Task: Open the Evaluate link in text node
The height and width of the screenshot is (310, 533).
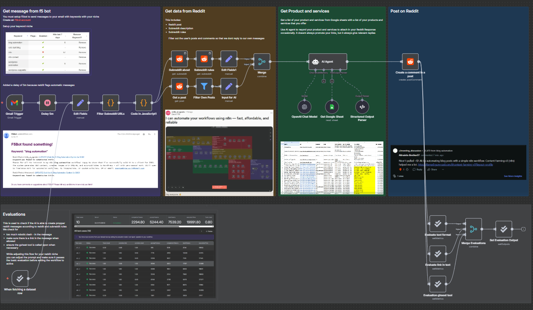Action: (437, 254)
